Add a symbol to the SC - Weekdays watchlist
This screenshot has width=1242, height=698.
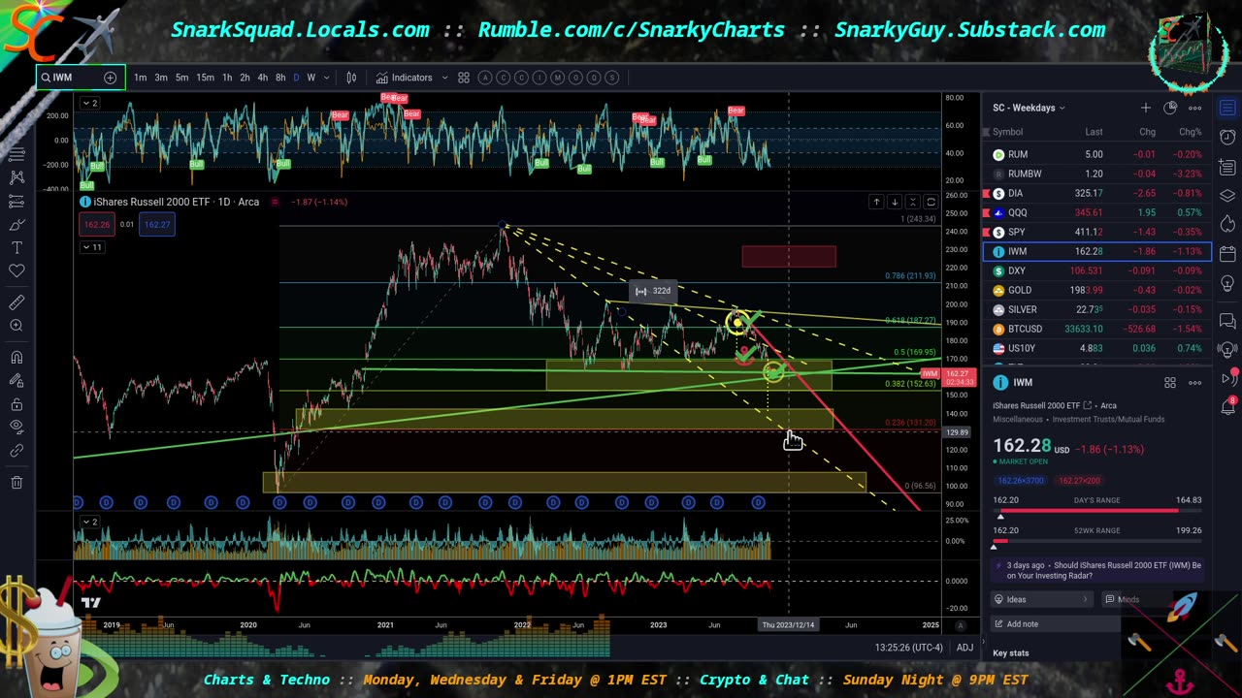click(1146, 108)
